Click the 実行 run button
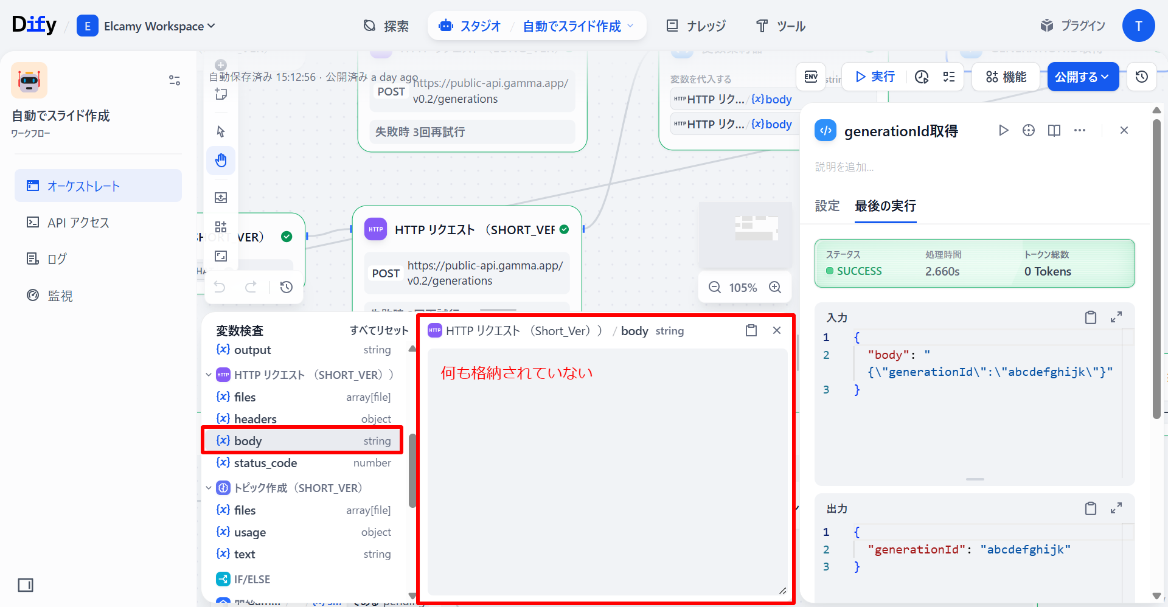This screenshot has height=607, width=1168. [875, 77]
